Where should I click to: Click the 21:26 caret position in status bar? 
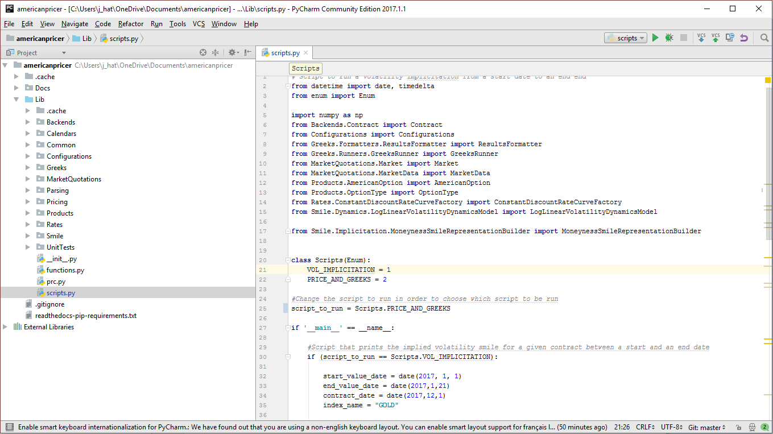[622, 427]
